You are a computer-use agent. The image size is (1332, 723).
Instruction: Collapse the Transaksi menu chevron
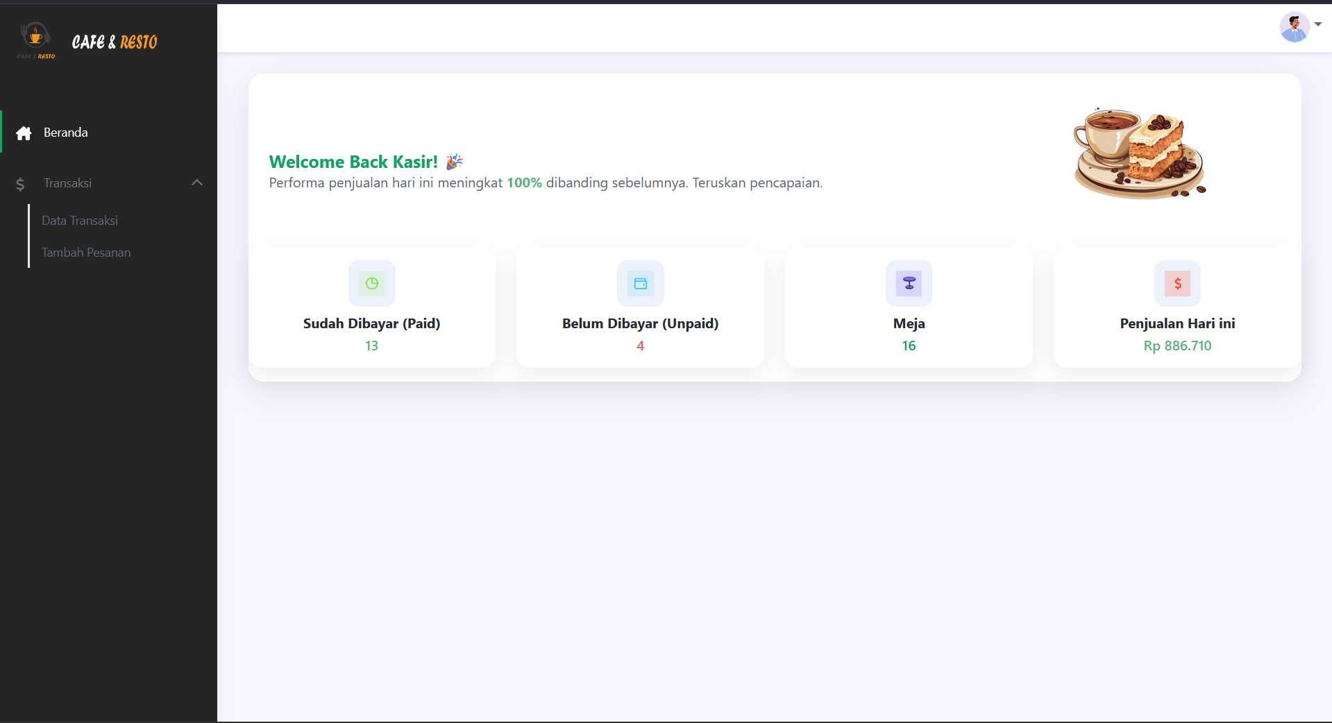point(197,182)
